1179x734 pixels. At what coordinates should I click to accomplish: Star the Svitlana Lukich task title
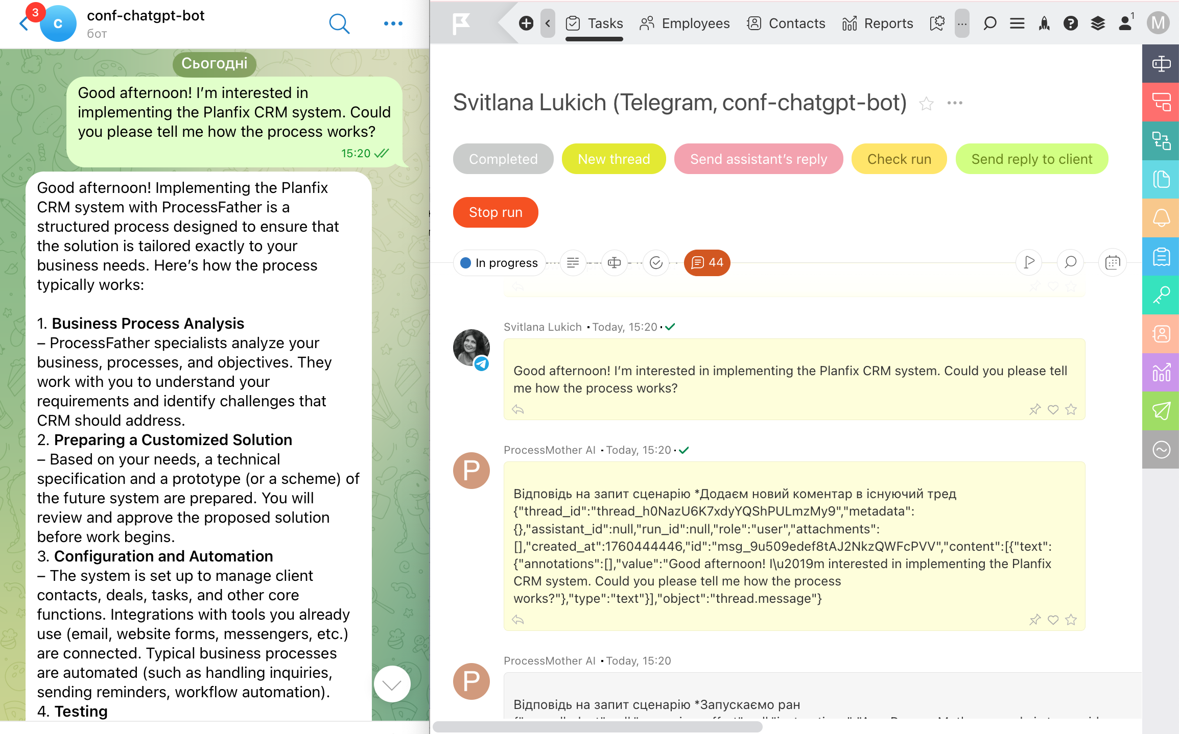926,104
